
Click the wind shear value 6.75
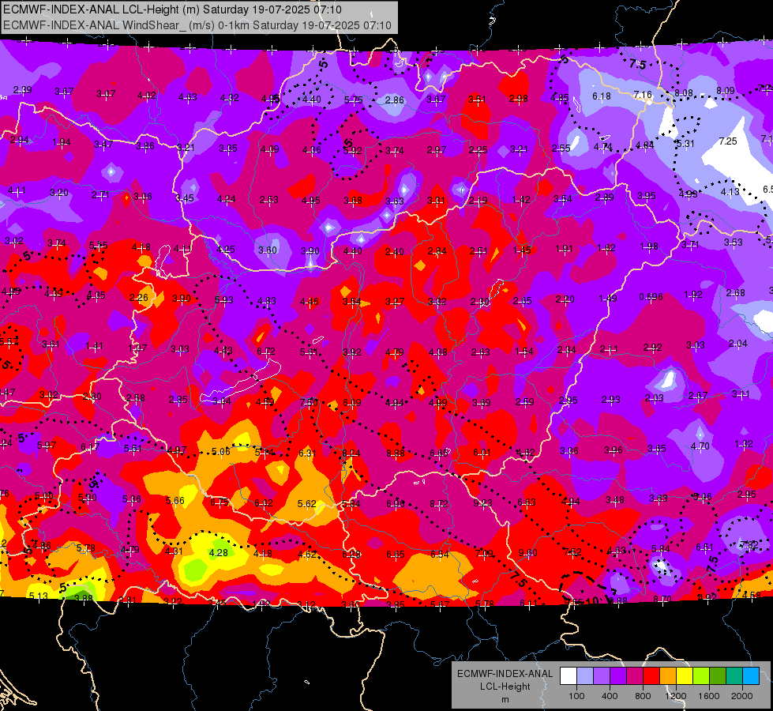pyautogui.click(x=220, y=502)
